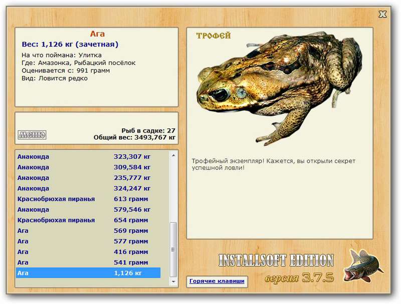401x304 pixels.
Task: Open the Меню button
Action: point(32,134)
